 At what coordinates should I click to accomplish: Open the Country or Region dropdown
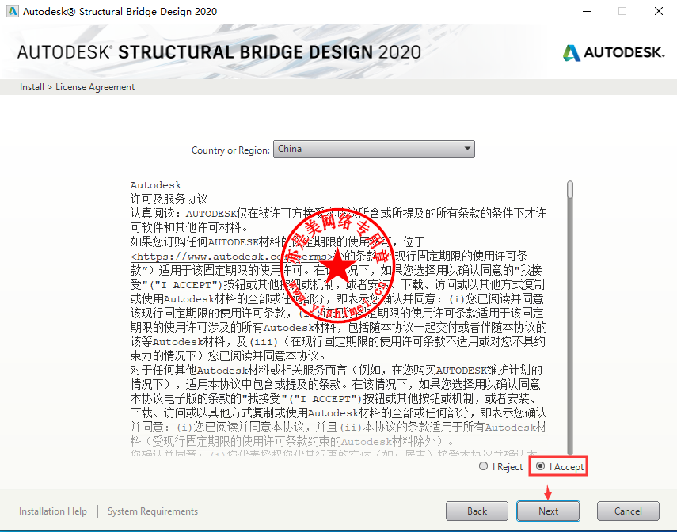(x=374, y=149)
